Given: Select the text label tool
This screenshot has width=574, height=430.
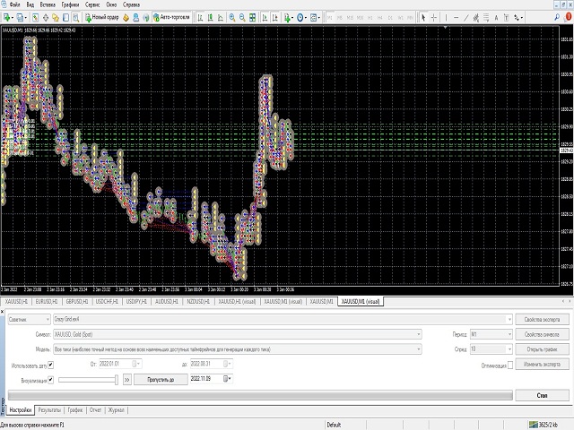Looking at the screenshot, I should point(506,17).
